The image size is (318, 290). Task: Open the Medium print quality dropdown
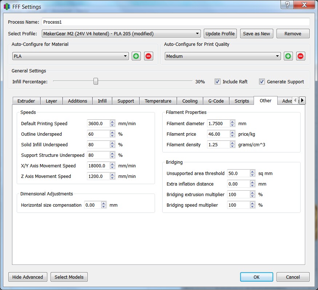pos(222,56)
